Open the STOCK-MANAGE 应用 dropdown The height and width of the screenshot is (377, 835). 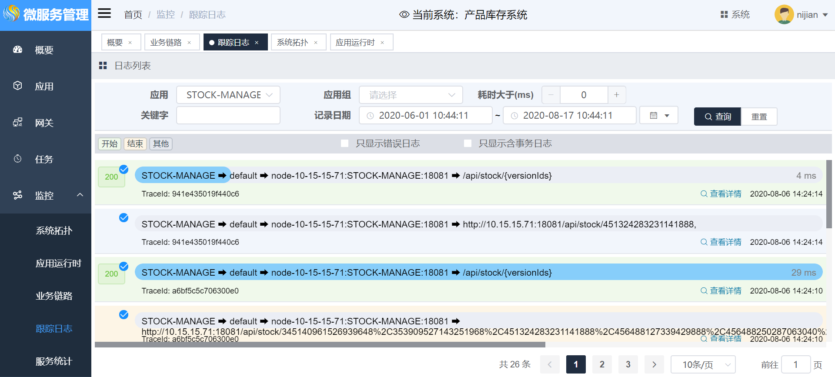click(x=228, y=95)
